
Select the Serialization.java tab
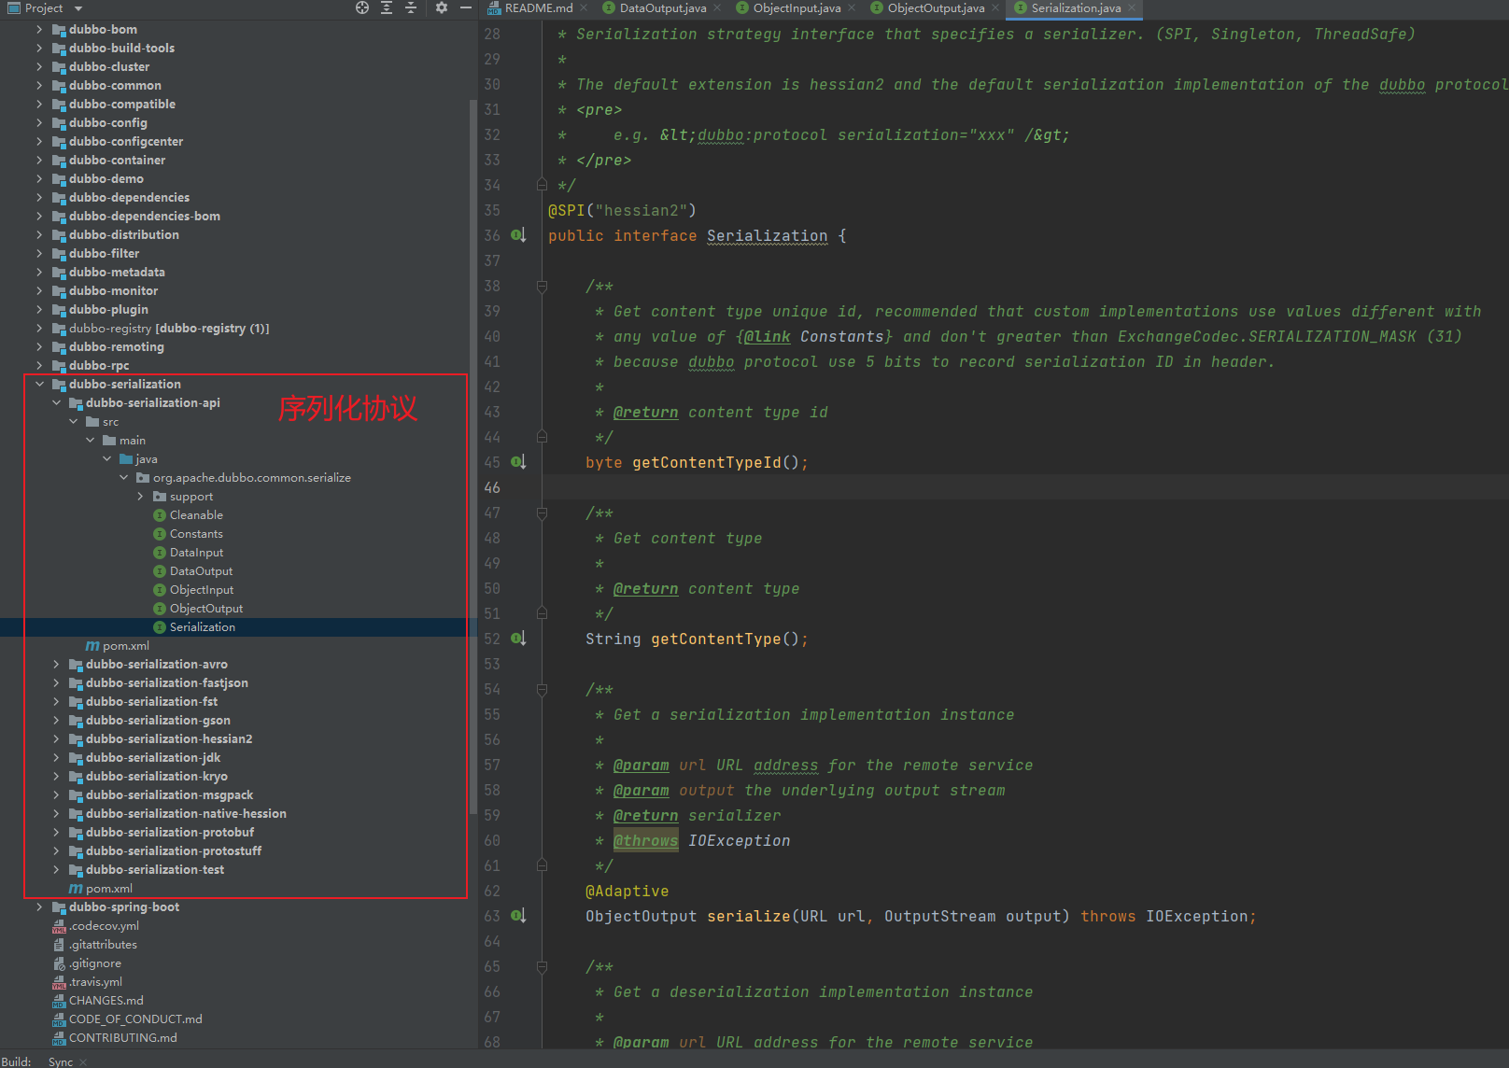tap(1076, 8)
